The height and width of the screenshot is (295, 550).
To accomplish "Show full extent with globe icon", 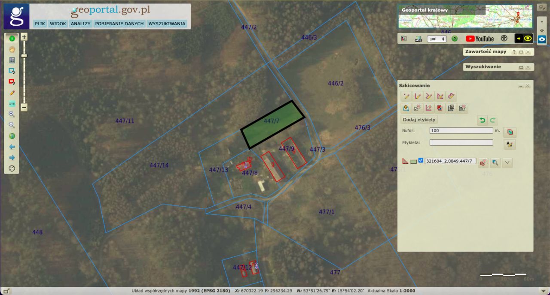I will tap(12, 136).
